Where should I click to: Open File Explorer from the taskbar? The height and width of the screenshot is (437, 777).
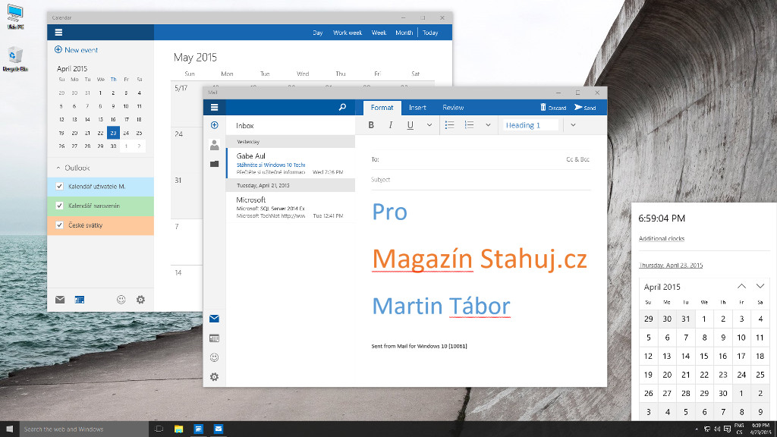tap(178, 429)
